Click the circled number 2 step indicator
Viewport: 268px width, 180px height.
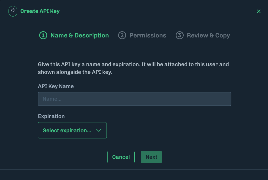click(x=122, y=35)
